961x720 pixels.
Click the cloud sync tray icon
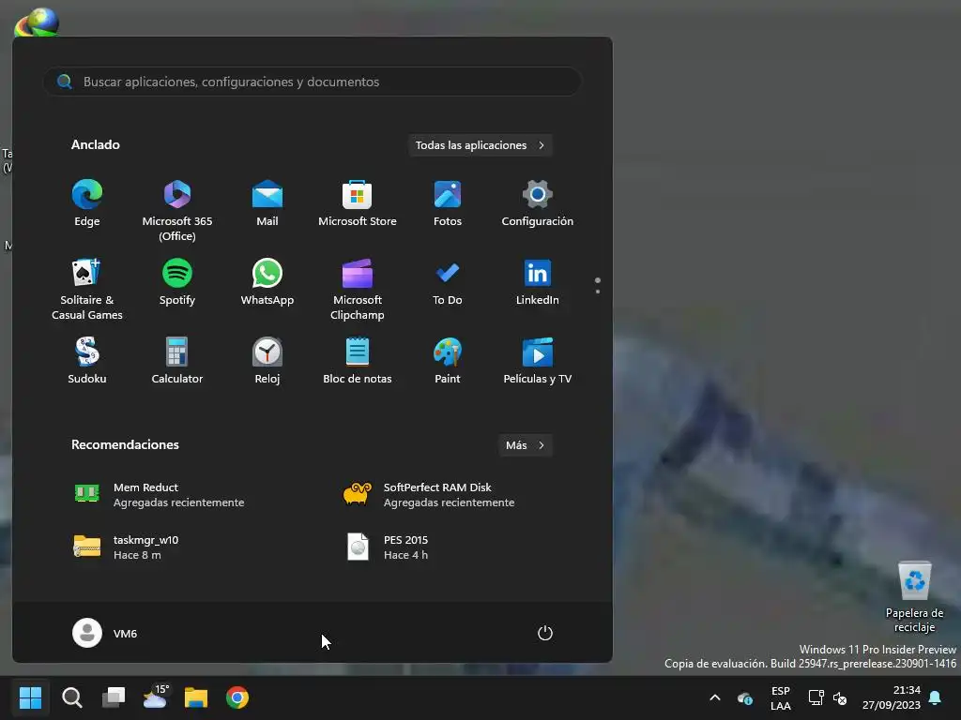[x=744, y=697]
